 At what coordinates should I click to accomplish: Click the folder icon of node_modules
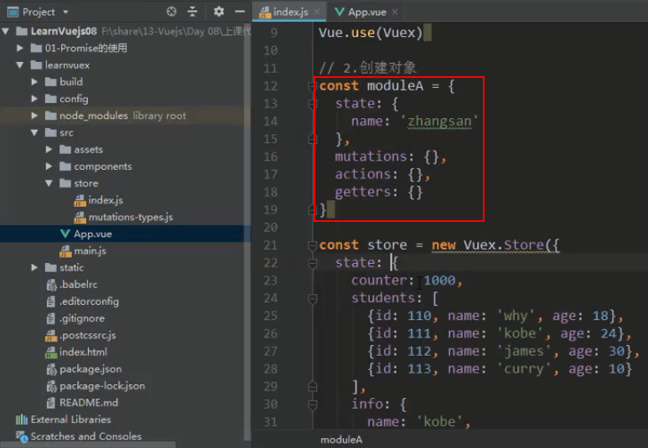point(50,116)
